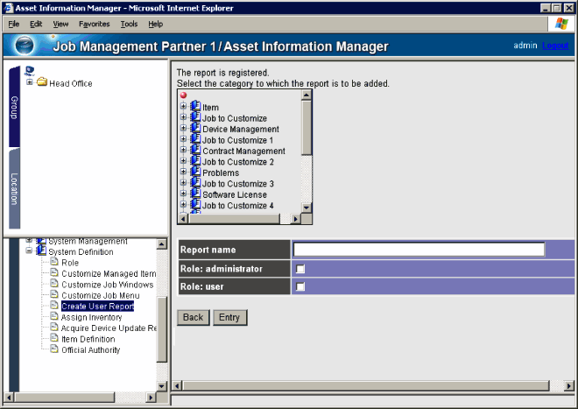This screenshot has height=409, width=578.
Task: Click the Role page icon
Action: [54, 262]
